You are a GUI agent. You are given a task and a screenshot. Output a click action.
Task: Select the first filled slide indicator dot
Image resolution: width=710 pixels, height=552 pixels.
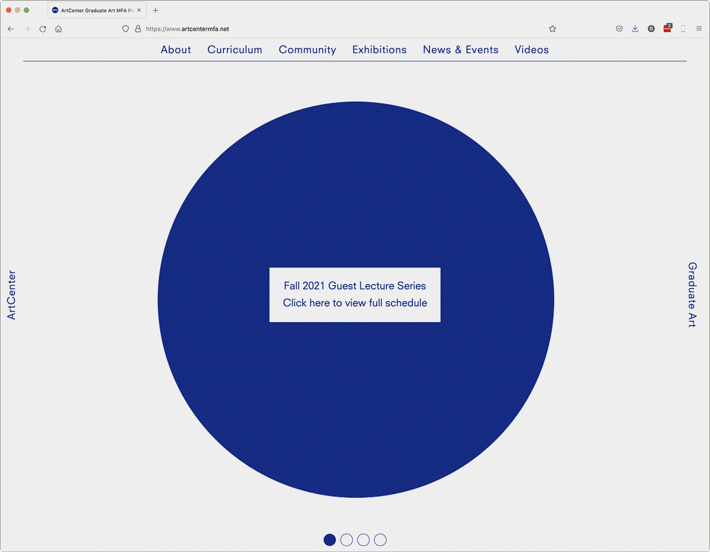point(330,540)
